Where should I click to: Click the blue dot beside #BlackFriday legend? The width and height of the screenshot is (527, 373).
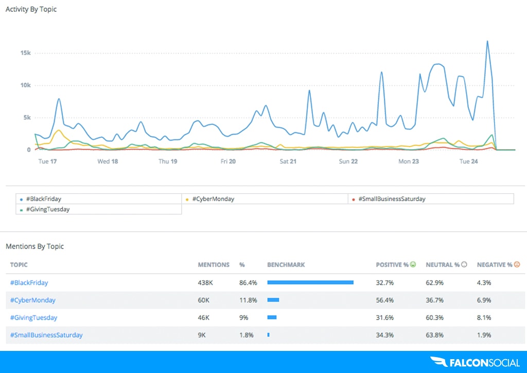[21, 199]
